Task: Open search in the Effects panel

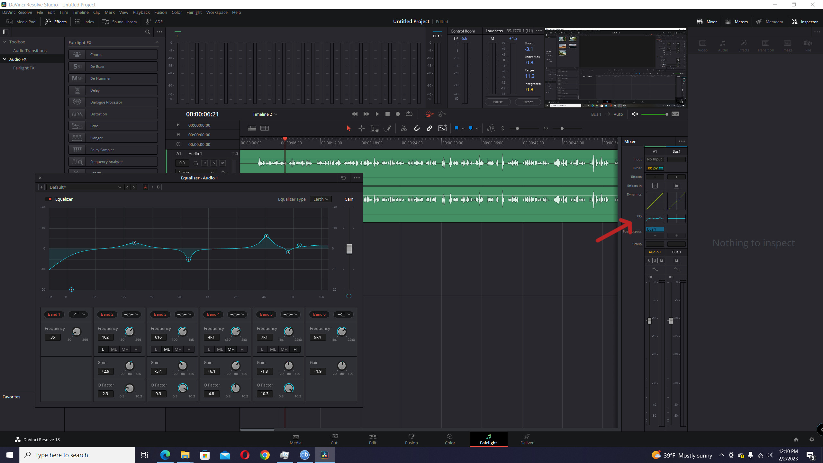Action: click(x=148, y=32)
